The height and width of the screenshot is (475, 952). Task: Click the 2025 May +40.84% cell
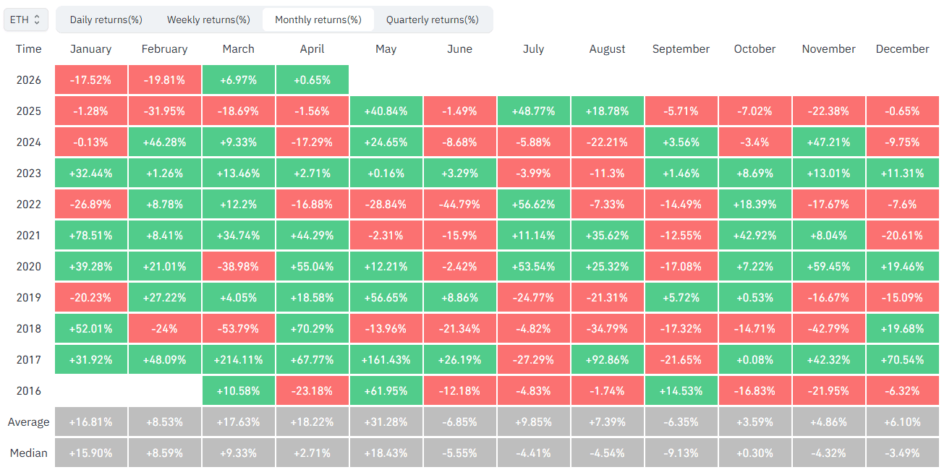[386, 111]
